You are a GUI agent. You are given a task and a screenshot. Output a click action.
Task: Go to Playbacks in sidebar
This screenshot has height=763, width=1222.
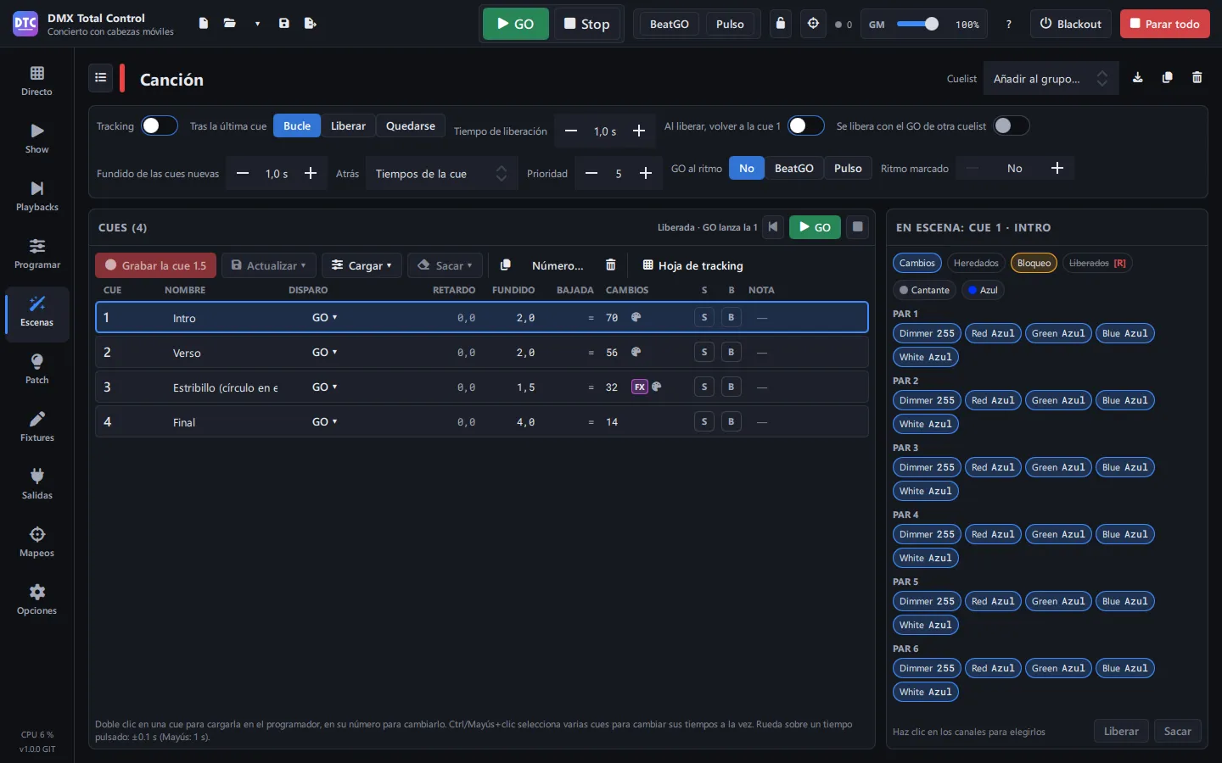37,196
